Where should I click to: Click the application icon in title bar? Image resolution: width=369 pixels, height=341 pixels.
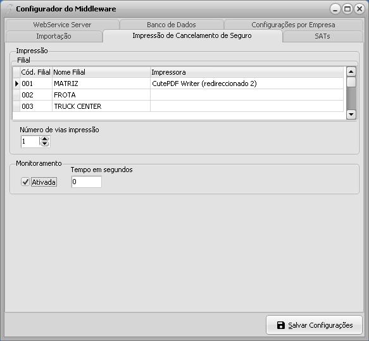9,9
